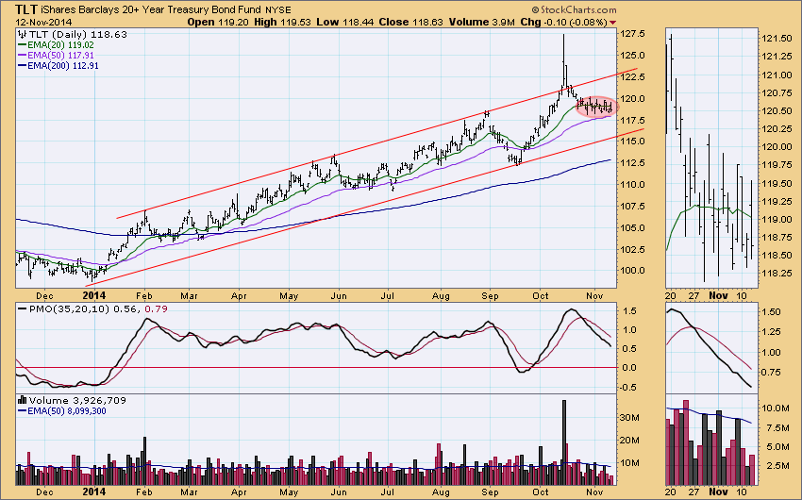Click the volume panel EMA(50) 8,099,300 legend
The image size is (802, 500).
[x=66, y=410]
